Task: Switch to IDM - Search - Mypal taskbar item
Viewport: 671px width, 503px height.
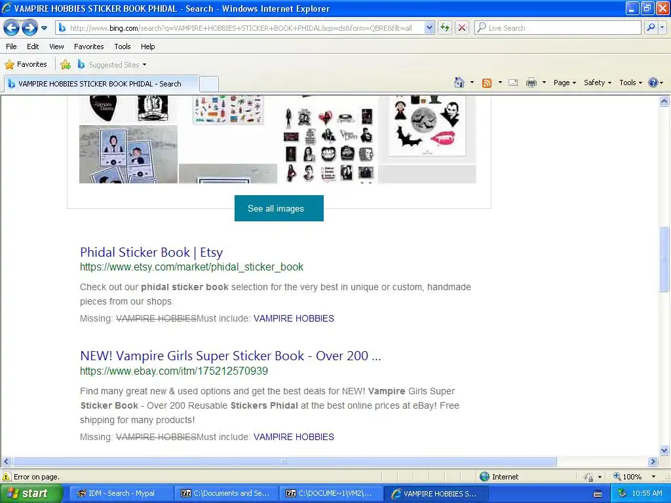Action: click(121, 494)
